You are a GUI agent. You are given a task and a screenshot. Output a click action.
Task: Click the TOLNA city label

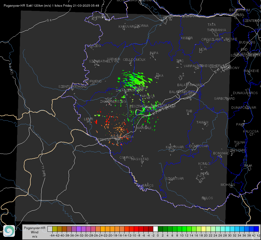[239, 142]
